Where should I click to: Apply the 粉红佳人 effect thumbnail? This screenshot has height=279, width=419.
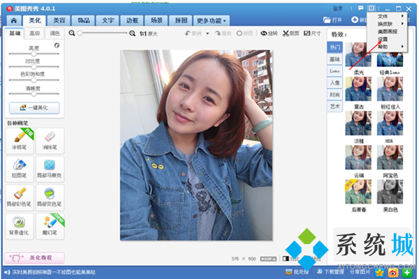click(390, 89)
